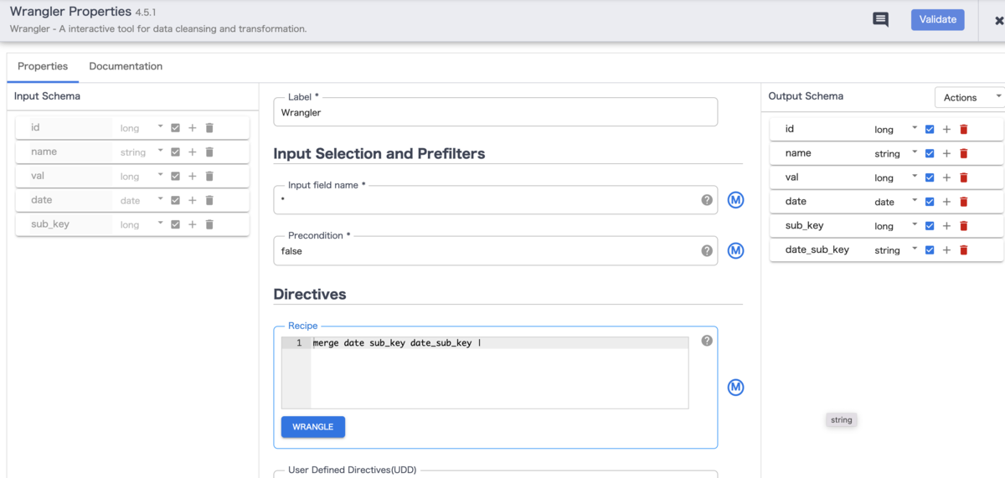The image size is (1005, 478).
Task: Switch to the Documentation tab
Action: click(x=126, y=66)
